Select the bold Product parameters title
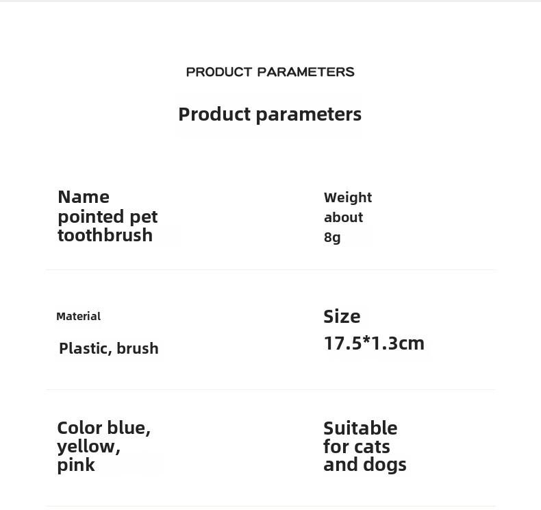Viewport: 541px width, 510px height. 270,114
